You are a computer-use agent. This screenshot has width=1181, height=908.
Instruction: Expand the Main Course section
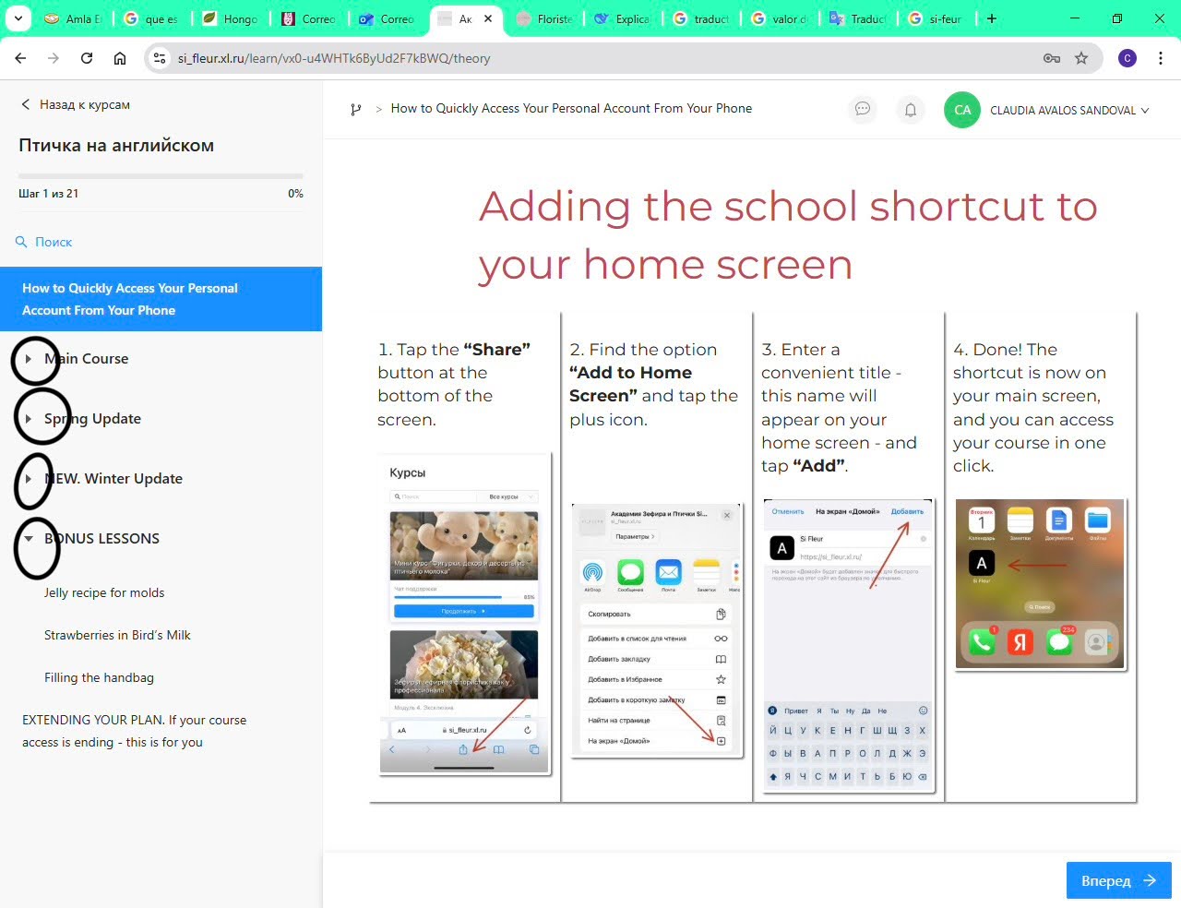click(x=29, y=359)
